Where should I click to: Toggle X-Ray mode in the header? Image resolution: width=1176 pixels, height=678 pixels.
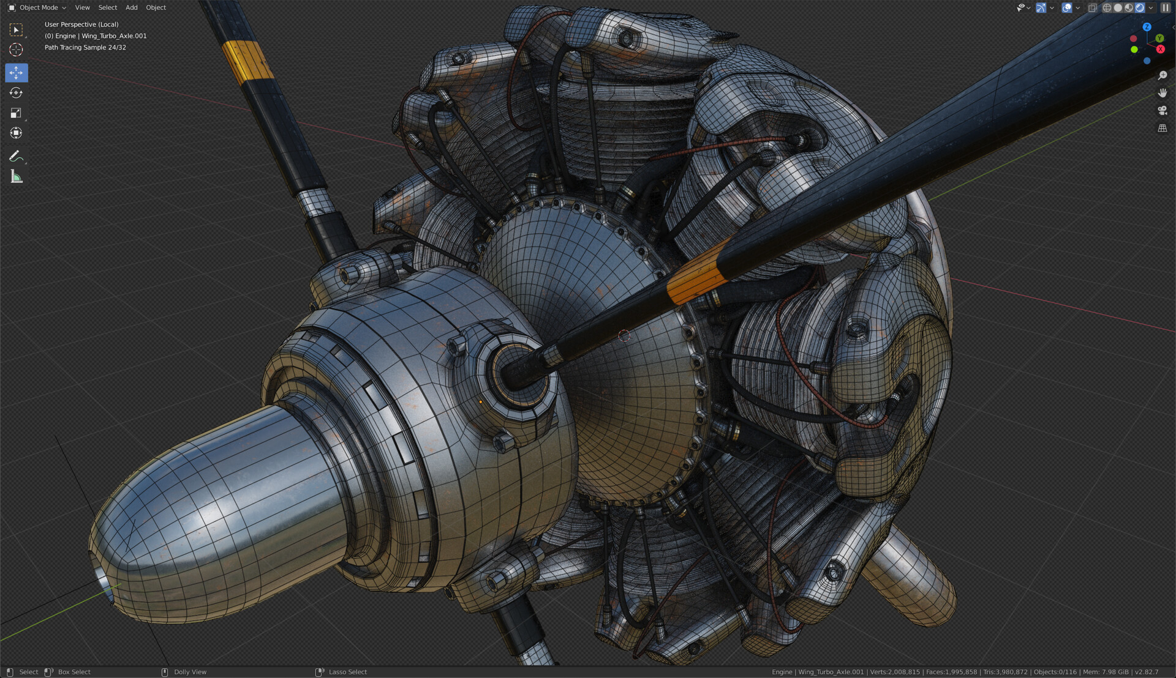[x=1092, y=8]
